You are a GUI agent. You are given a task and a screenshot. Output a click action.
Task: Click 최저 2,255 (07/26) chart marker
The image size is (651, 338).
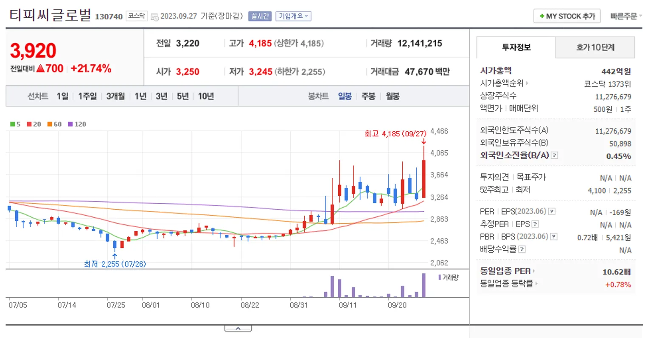115,264
